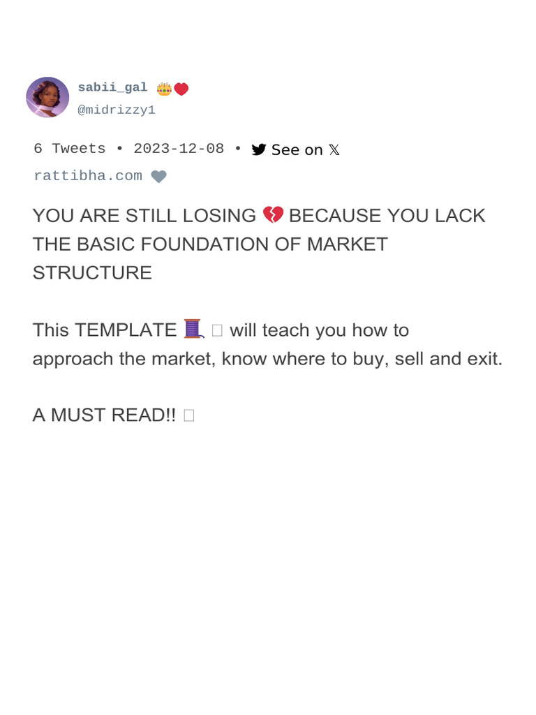
Task: Click the "YOU ARE STILL LOSING" headline text
Action: pos(144,216)
